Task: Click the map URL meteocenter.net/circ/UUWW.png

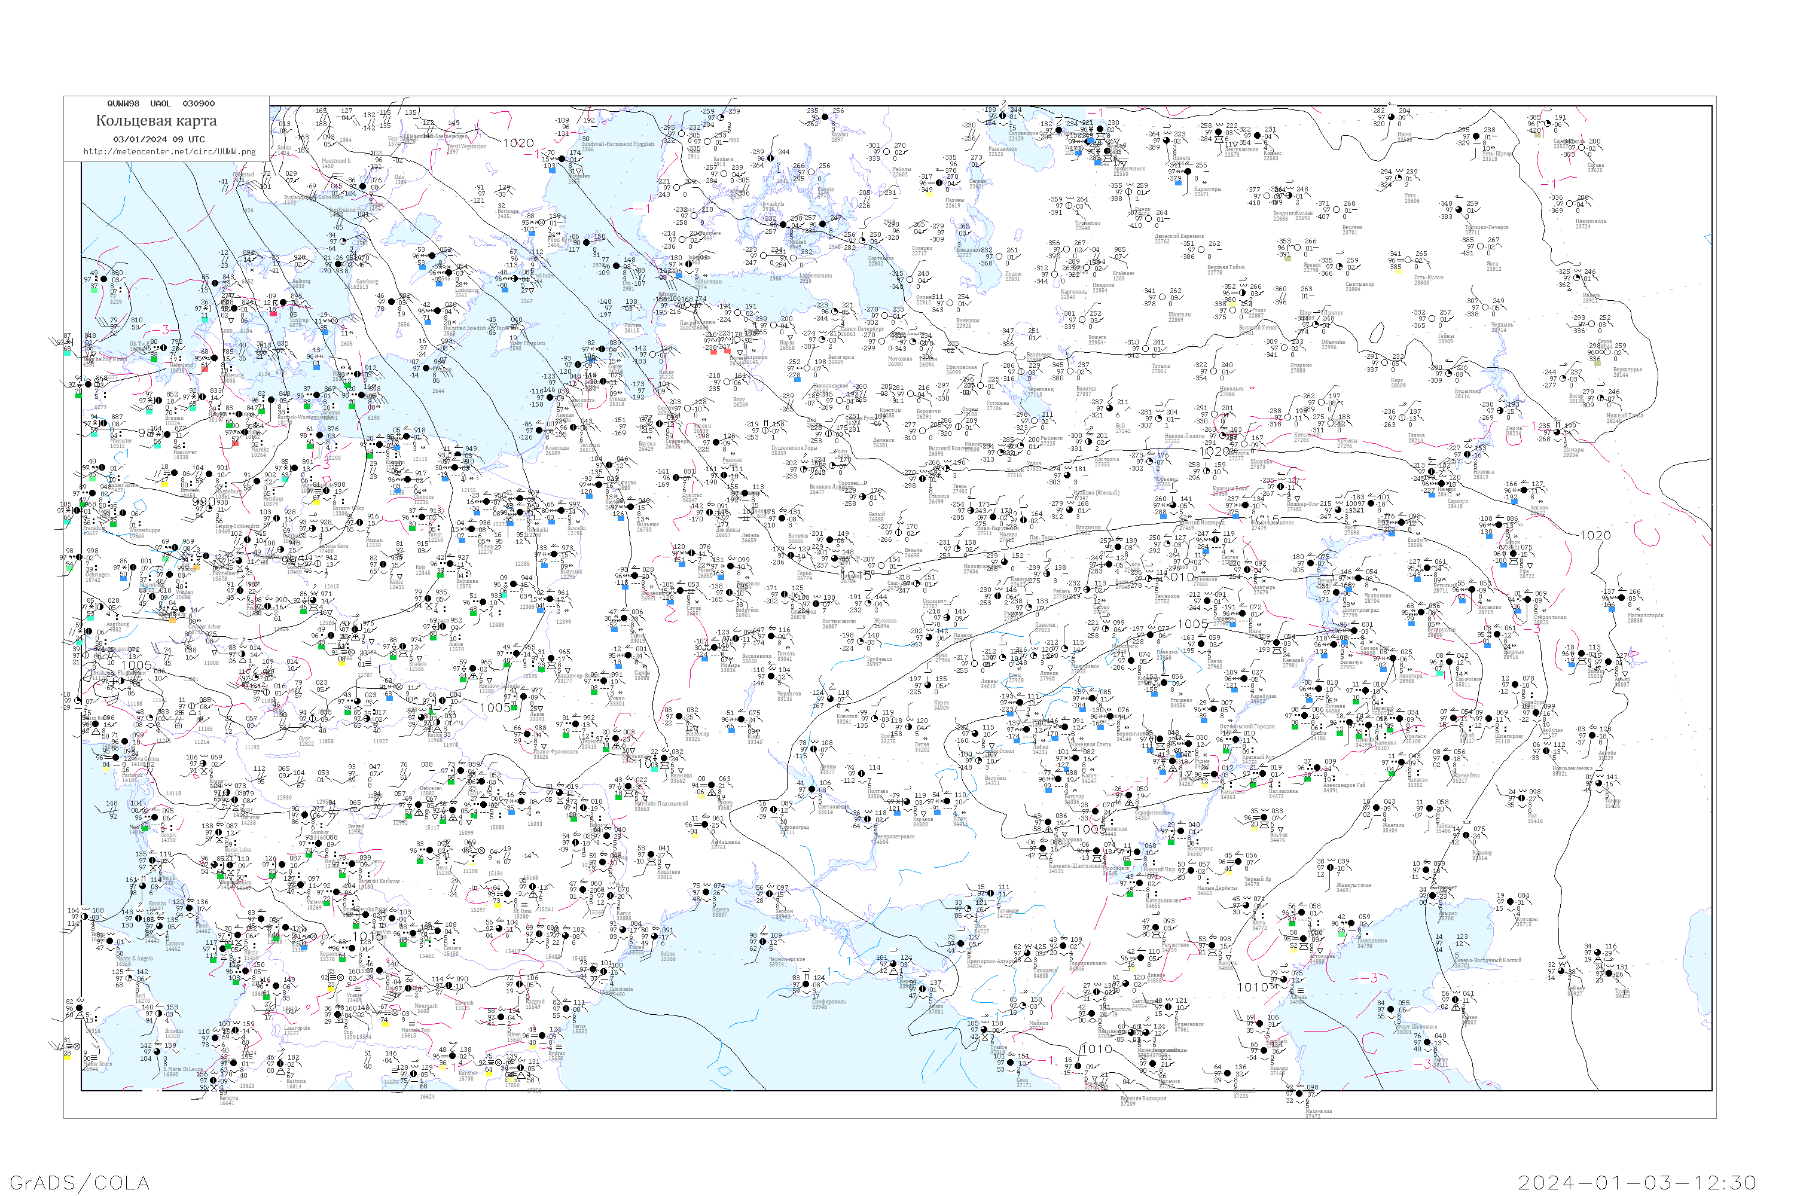Action: 169,151
